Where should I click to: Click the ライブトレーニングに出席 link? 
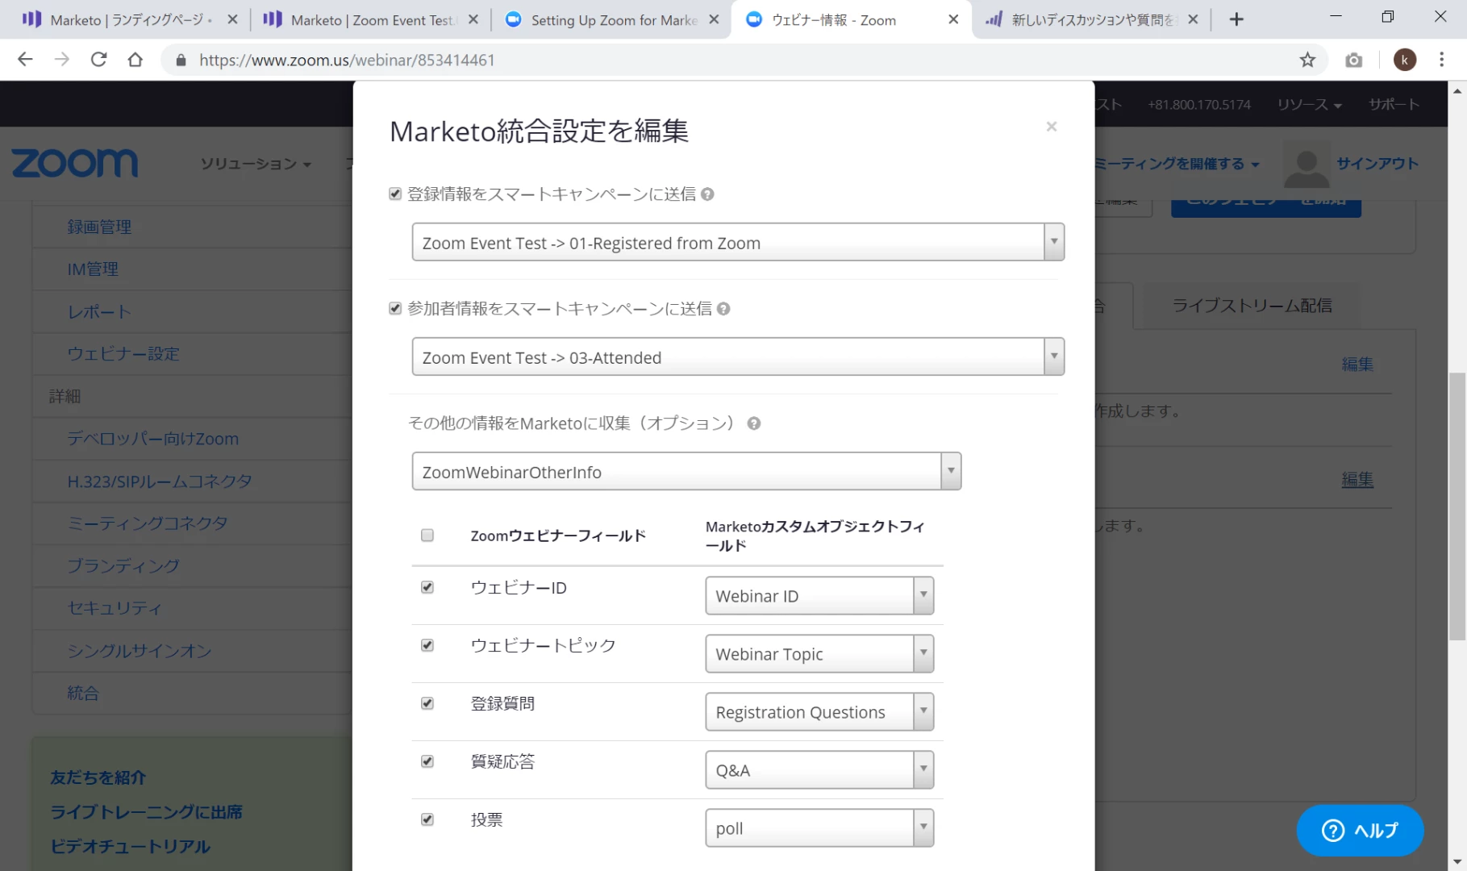point(146,812)
